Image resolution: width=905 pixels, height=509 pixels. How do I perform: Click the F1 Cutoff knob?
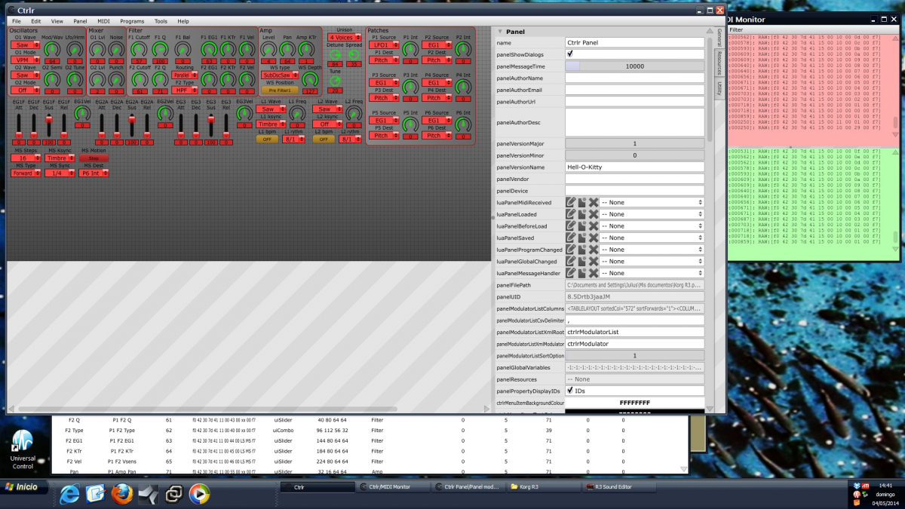coord(138,49)
